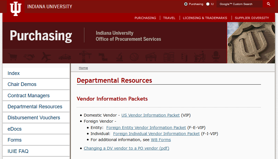Click the Indiana University trident logo
Screen dimensions: 278x159
[x=16, y=8]
